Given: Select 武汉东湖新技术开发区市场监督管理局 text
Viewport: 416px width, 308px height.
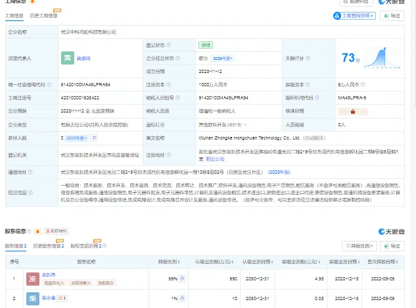Looking at the screenshot, I should (x=100, y=155).
